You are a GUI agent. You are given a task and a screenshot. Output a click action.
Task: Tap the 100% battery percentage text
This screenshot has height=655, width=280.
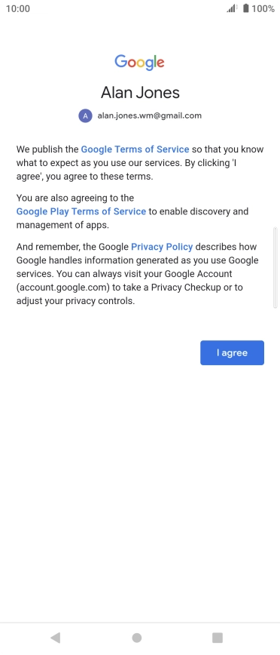tap(263, 8)
